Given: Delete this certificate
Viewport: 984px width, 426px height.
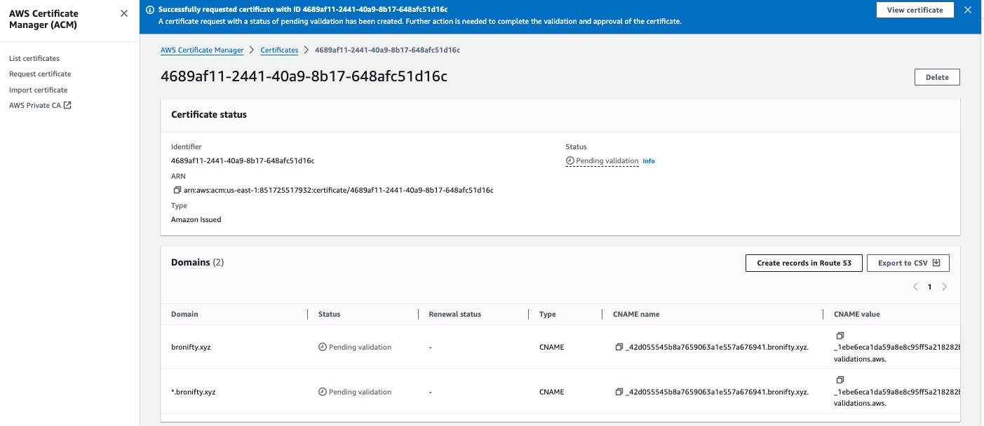Looking at the screenshot, I should pyautogui.click(x=936, y=78).
